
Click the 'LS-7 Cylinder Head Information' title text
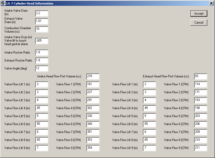(30, 3)
